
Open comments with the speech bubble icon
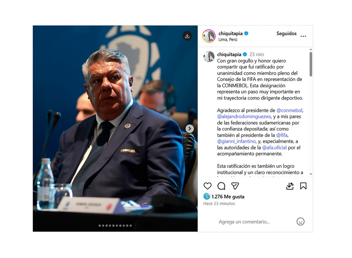221,186
